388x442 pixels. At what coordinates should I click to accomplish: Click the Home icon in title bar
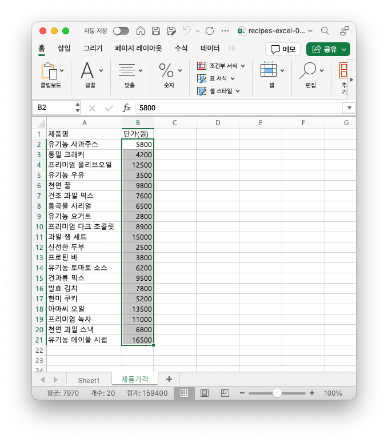(x=141, y=31)
